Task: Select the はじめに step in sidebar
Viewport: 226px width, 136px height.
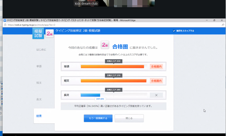Action: (41, 50)
